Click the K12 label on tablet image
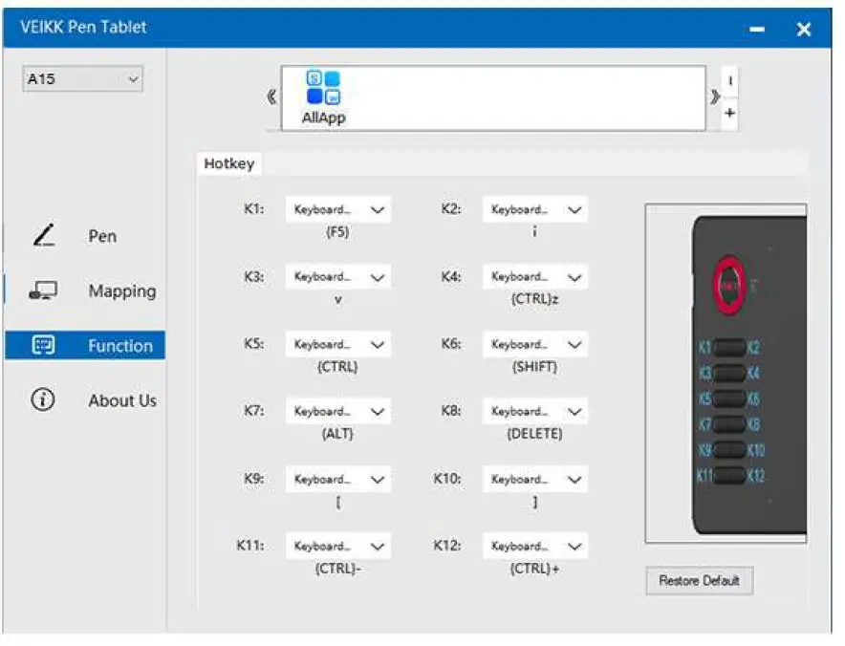845x646 pixels. coord(755,476)
